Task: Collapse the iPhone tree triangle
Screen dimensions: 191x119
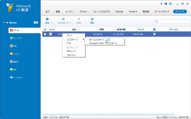Action: [4, 23]
